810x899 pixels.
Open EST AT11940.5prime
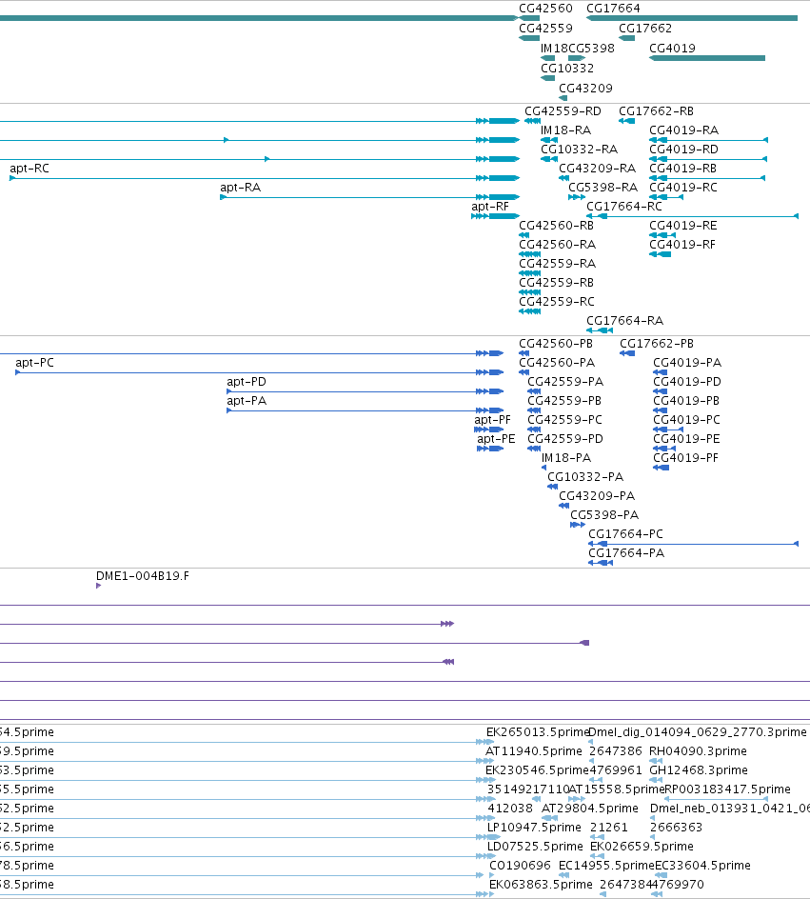(533, 751)
